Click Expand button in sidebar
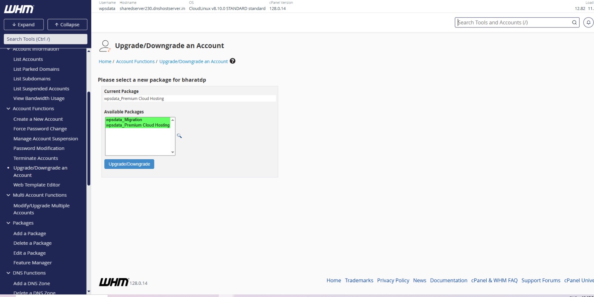The width and height of the screenshot is (594, 297). [x=24, y=25]
